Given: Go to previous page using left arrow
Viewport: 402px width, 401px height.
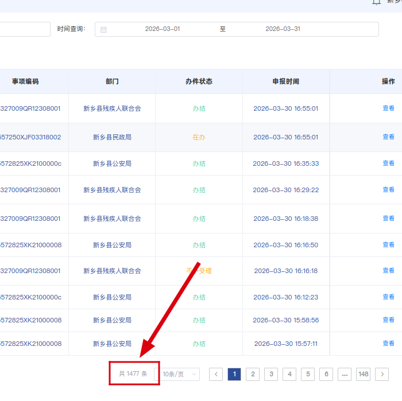Looking at the screenshot, I should tap(215, 374).
